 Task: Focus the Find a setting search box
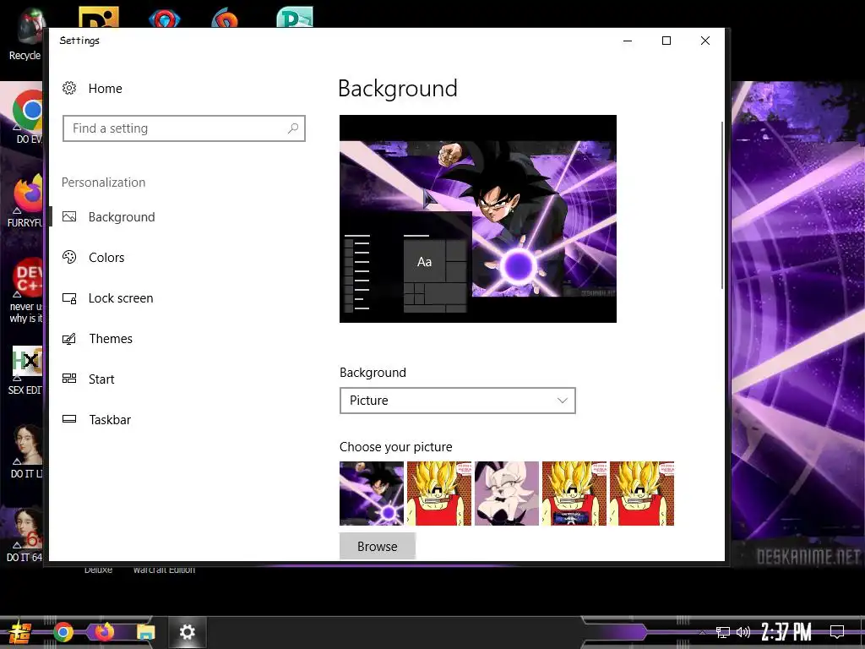(x=183, y=128)
